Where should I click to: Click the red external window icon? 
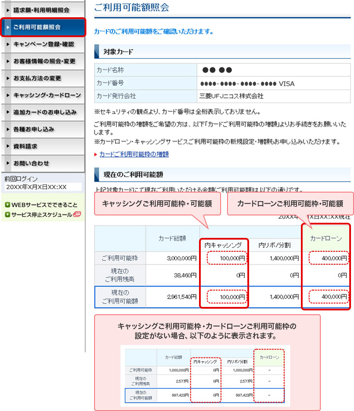point(77,214)
